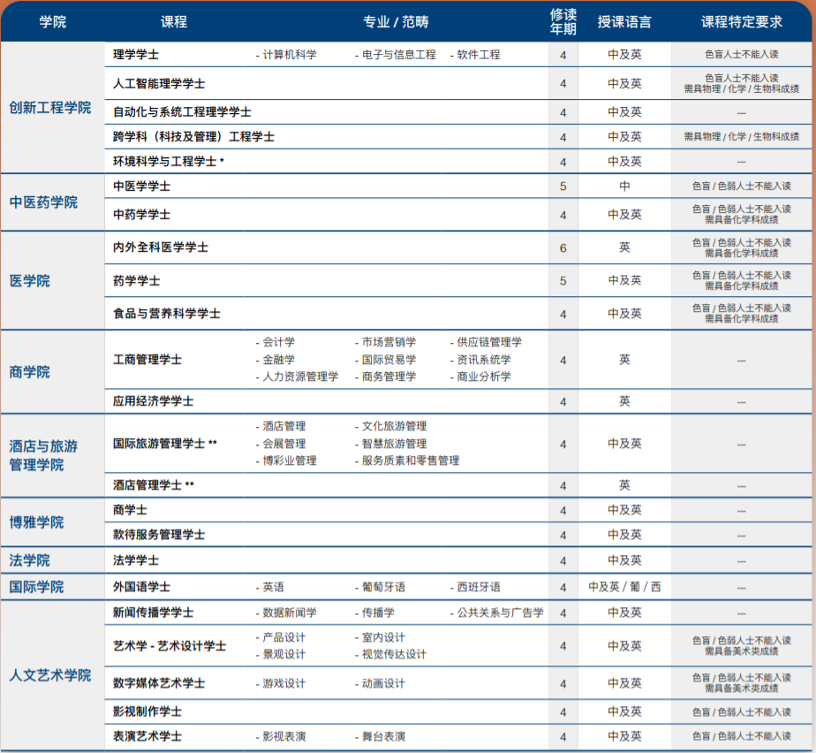Click 色盲人士不能入读 requirement for 理学学士
The image size is (816, 753).
point(742,55)
